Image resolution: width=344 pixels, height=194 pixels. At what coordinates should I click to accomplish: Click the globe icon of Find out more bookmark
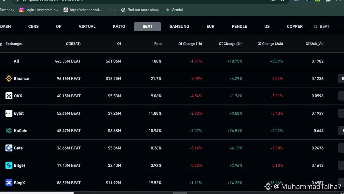[x=123, y=10]
